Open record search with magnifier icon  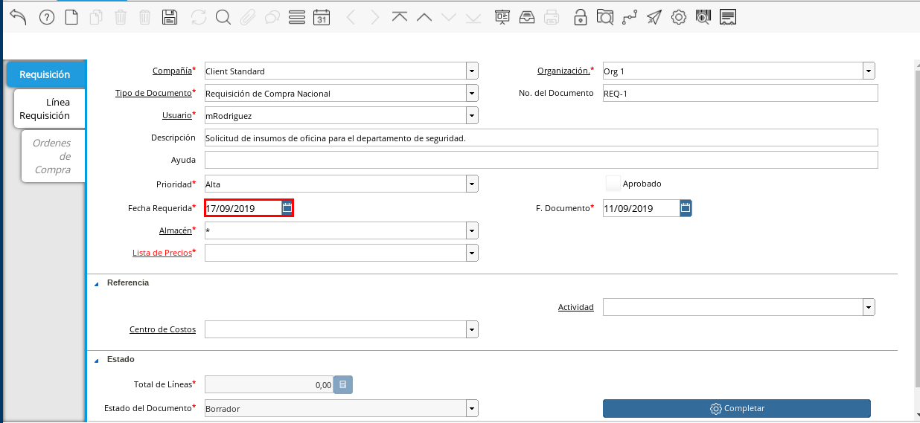[x=223, y=17]
